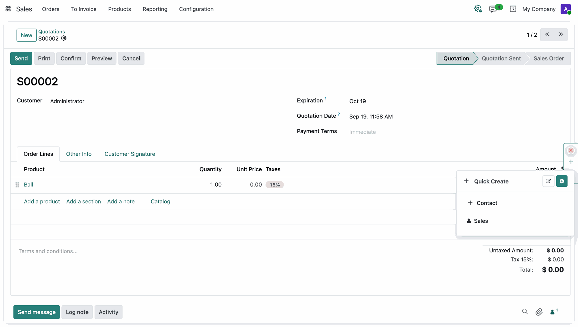Screen dimensions: 578x327
Task: Click the 15% tax tag on Ball line
Action: pos(275,185)
